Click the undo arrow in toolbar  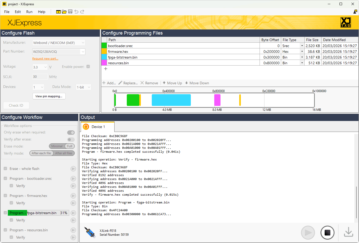pos(76,12)
